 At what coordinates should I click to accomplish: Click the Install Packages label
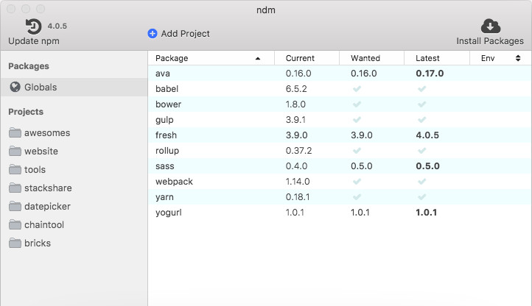(x=490, y=41)
